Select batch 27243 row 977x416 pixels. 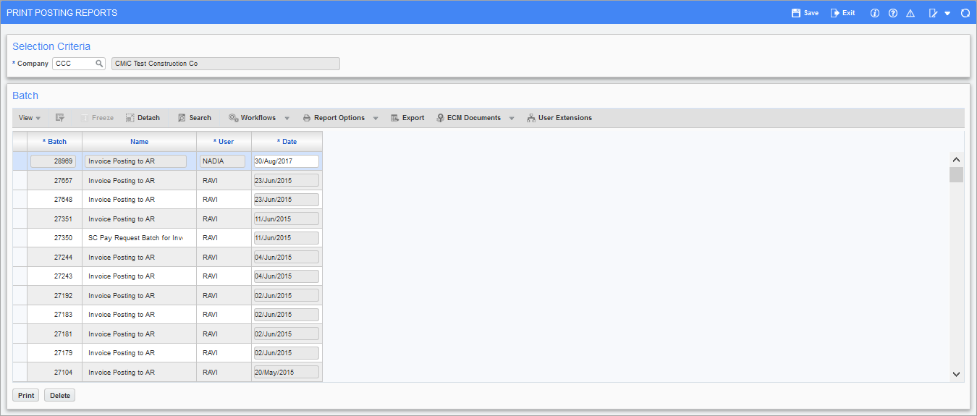pos(167,276)
